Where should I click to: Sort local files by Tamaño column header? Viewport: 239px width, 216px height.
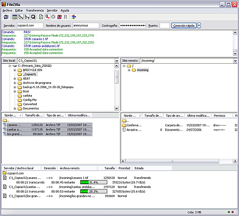pyautogui.click(x=33, y=115)
